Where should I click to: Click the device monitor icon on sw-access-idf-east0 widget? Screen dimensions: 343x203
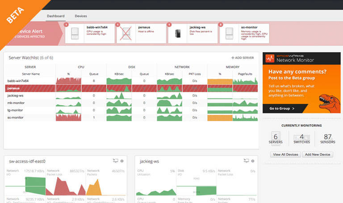pyautogui.click(x=115, y=161)
